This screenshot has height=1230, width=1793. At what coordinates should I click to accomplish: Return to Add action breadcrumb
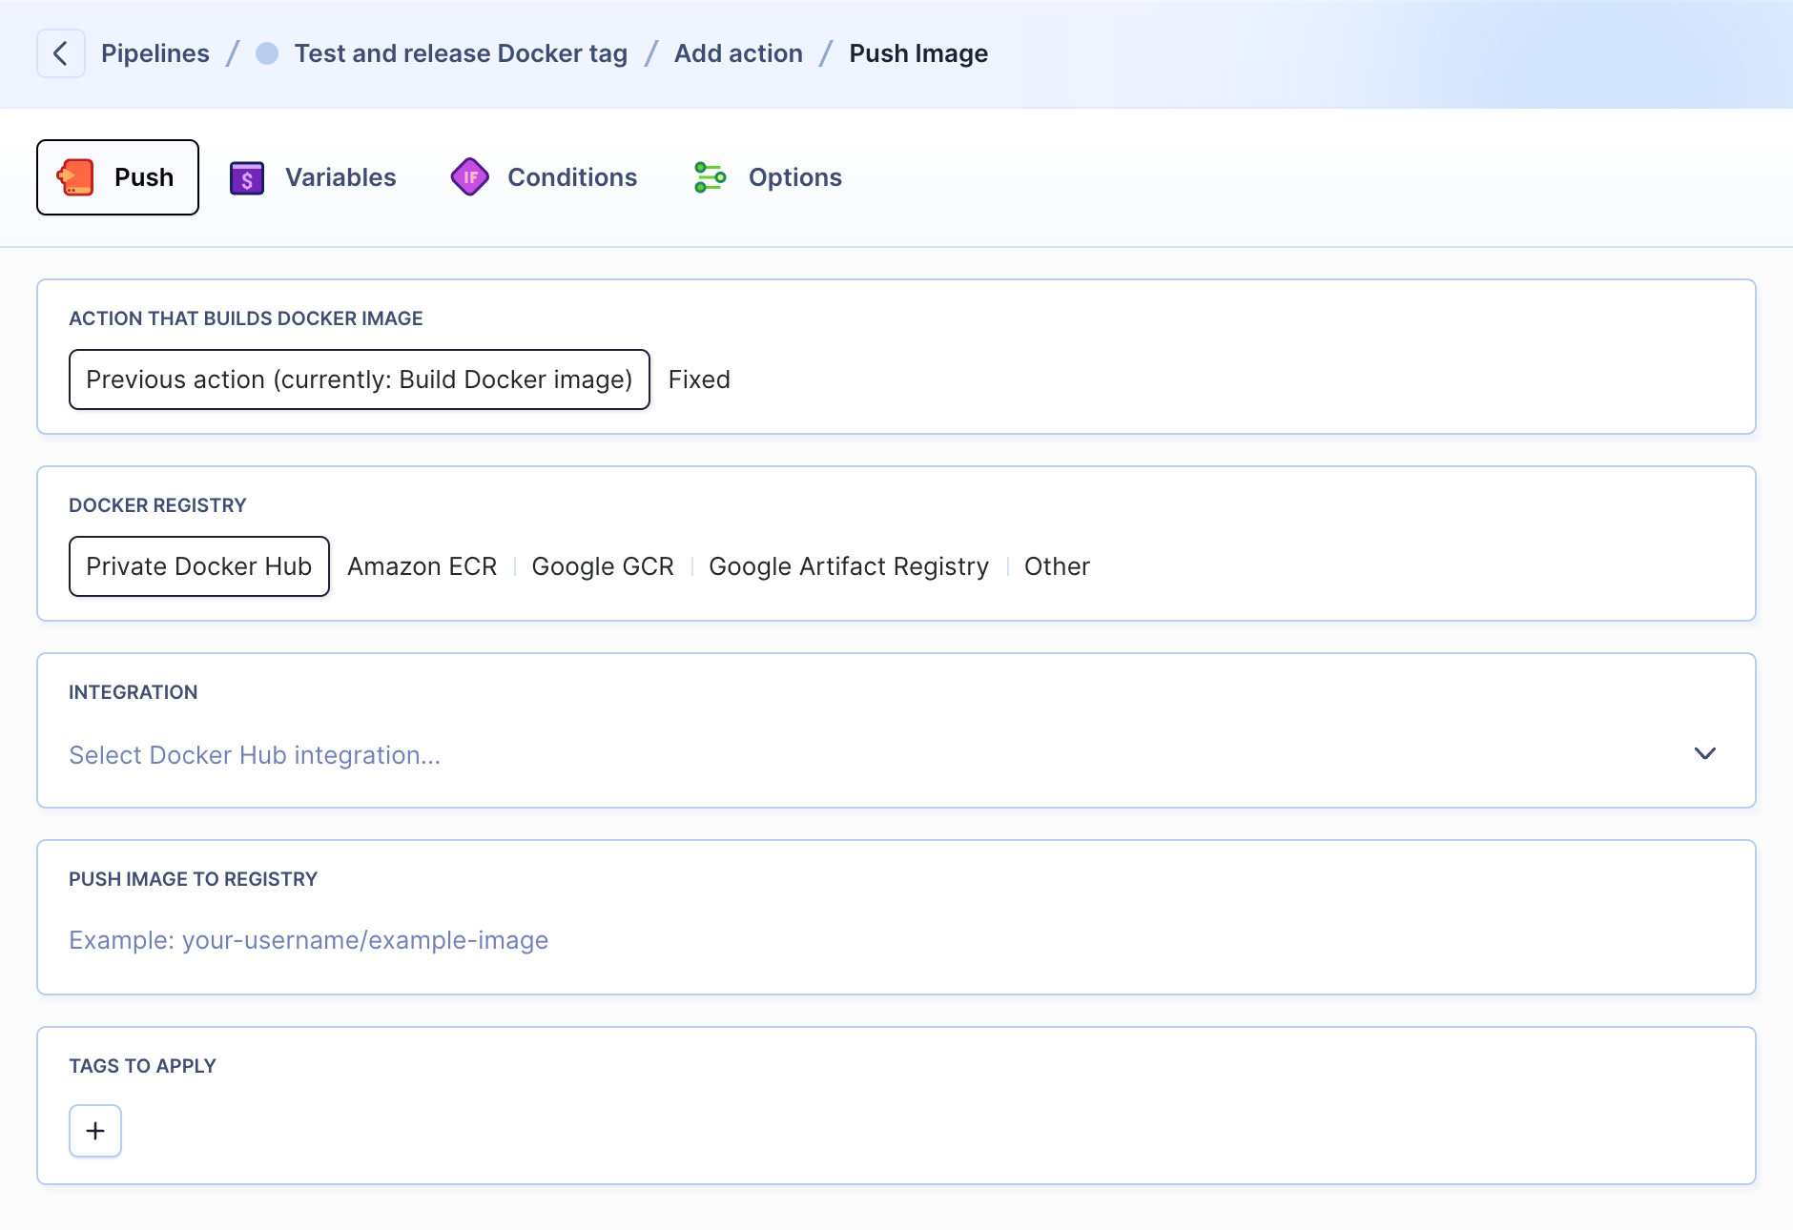[x=738, y=53]
